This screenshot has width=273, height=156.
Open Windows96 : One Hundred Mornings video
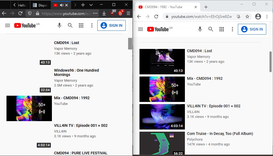(76, 72)
